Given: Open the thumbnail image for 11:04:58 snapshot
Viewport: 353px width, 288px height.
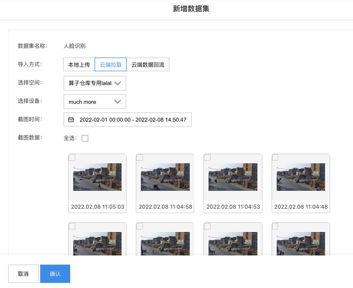Looking at the screenshot, I should point(165,177).
